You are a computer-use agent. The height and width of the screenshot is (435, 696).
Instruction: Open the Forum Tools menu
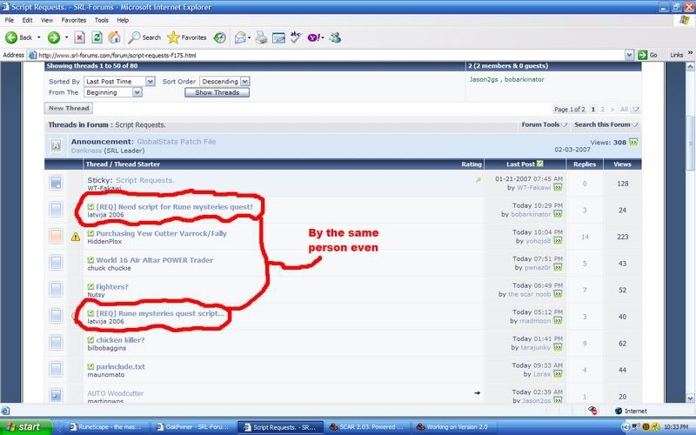click(543, 125)
